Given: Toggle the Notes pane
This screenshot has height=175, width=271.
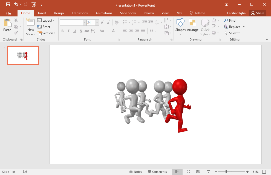Looking at the screenshot, I should [136, 172].
